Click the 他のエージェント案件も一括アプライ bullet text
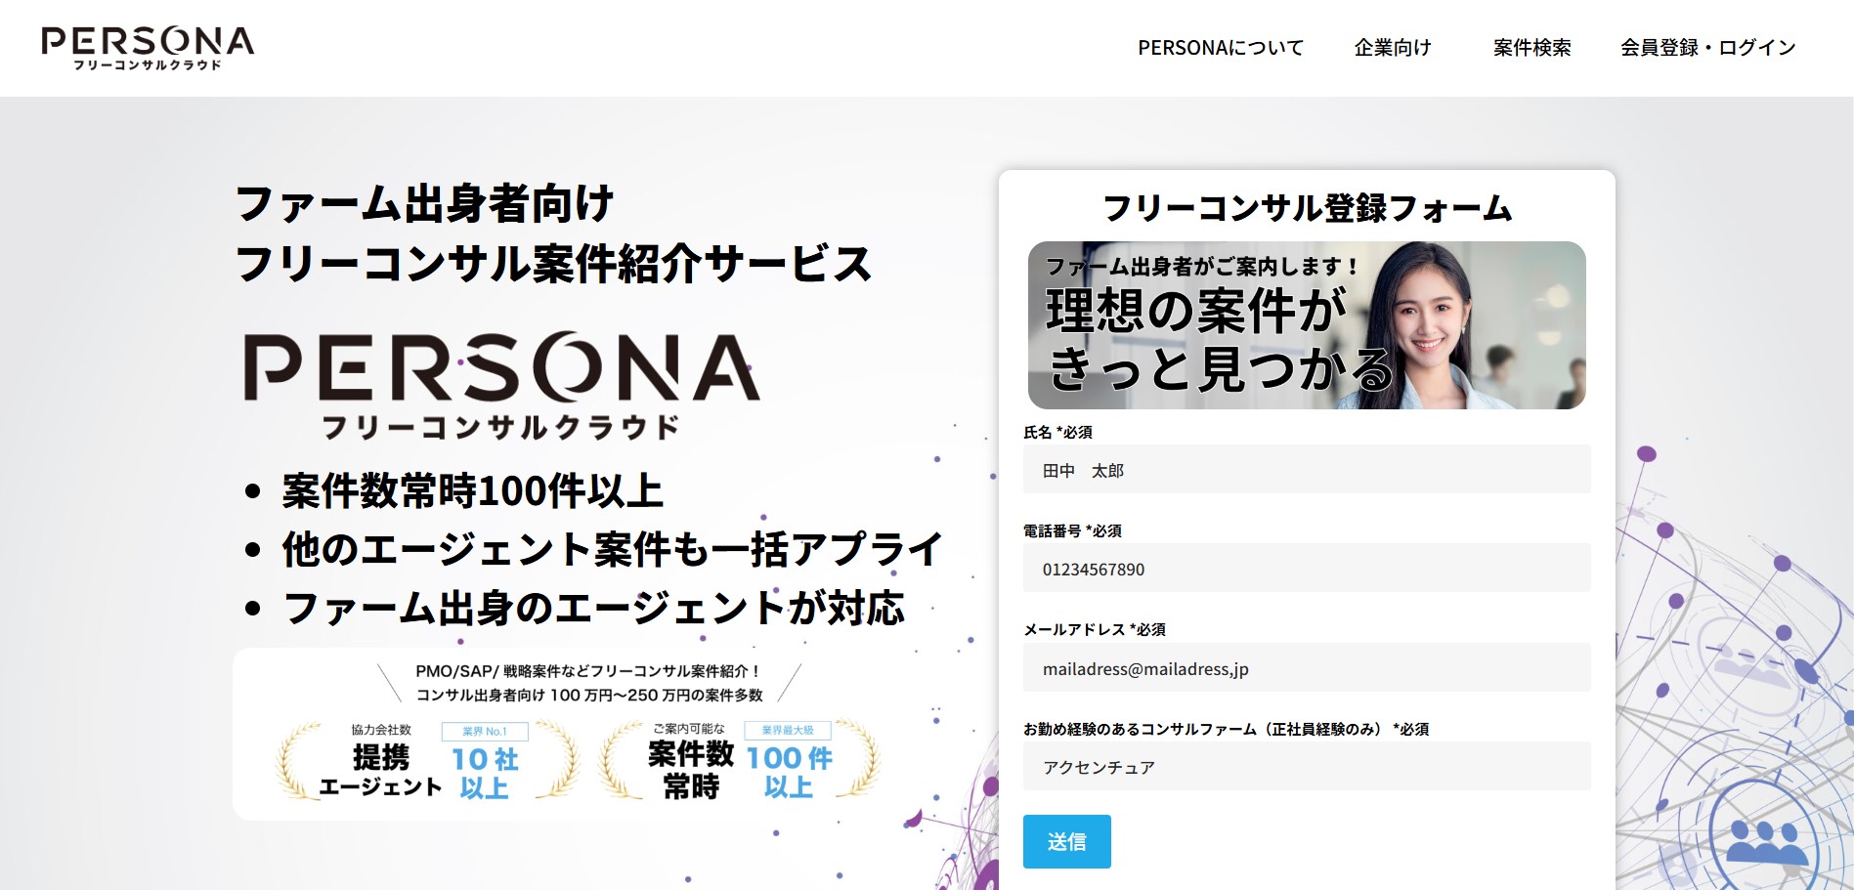 tap(611, 549)
